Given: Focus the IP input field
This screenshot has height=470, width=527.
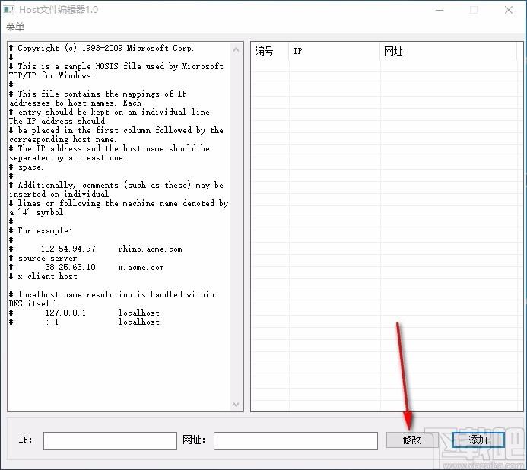Looking at the screenshot, I should point(110,440).
